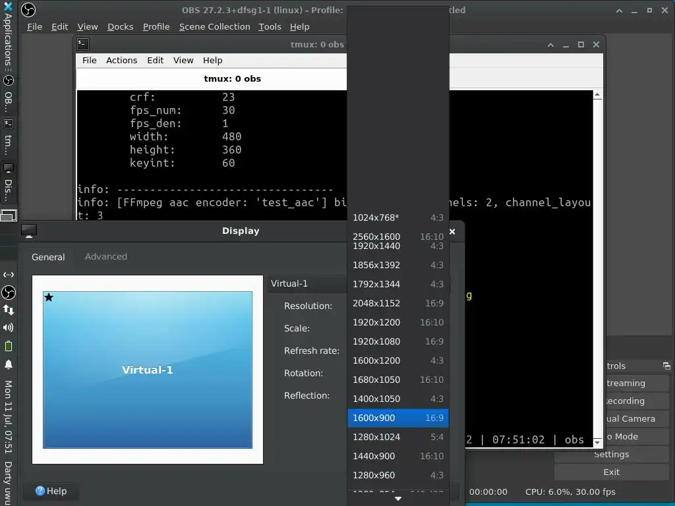
Task: Select resolution 1280x960 from the list
Action: coord(397,475)
